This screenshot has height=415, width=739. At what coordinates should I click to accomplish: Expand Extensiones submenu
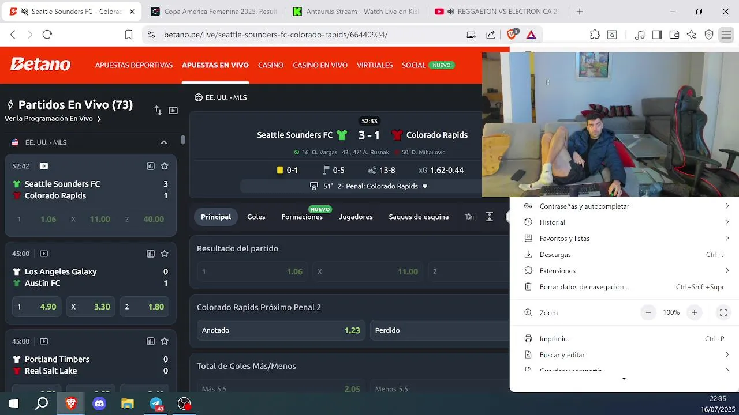[x=727, y=271]
